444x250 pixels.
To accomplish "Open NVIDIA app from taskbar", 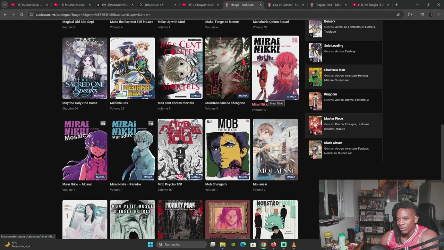I will pos(233,244).
